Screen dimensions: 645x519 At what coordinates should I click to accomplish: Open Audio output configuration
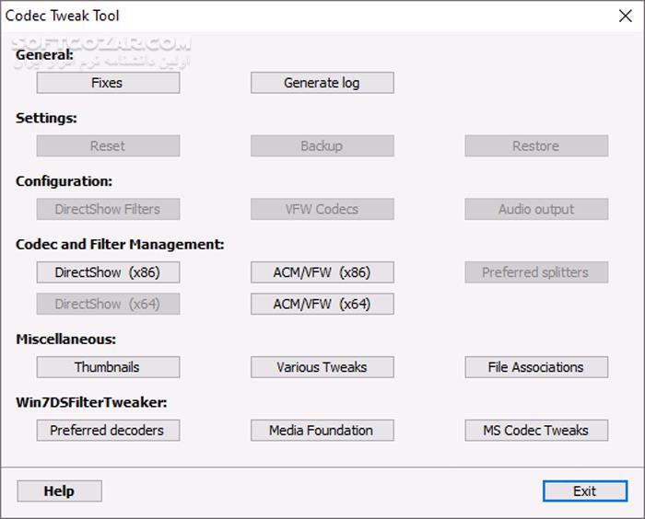tap(536, 209)
